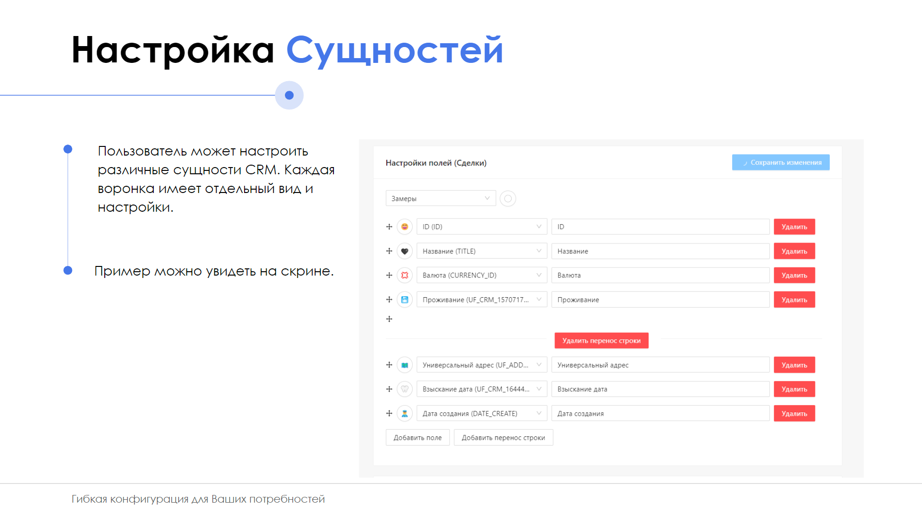
Task: Click footer text Гибкая конфигурация для Ваших потребностей
Action: pyautogui.click(x=198, y=499)
